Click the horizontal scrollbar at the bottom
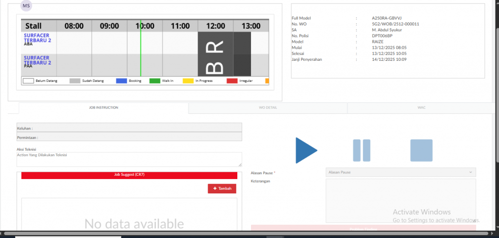This screenshot has width=499, height=238. point(244,234)
